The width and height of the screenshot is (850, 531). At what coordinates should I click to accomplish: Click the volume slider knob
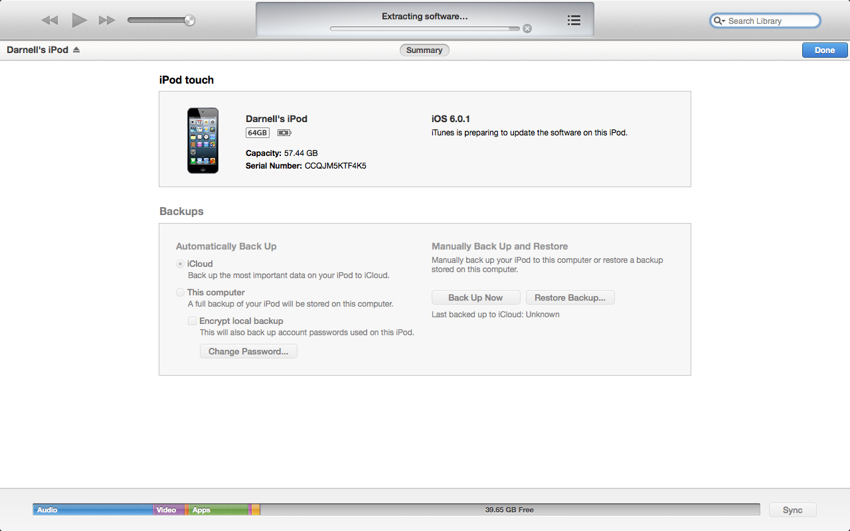190,21
